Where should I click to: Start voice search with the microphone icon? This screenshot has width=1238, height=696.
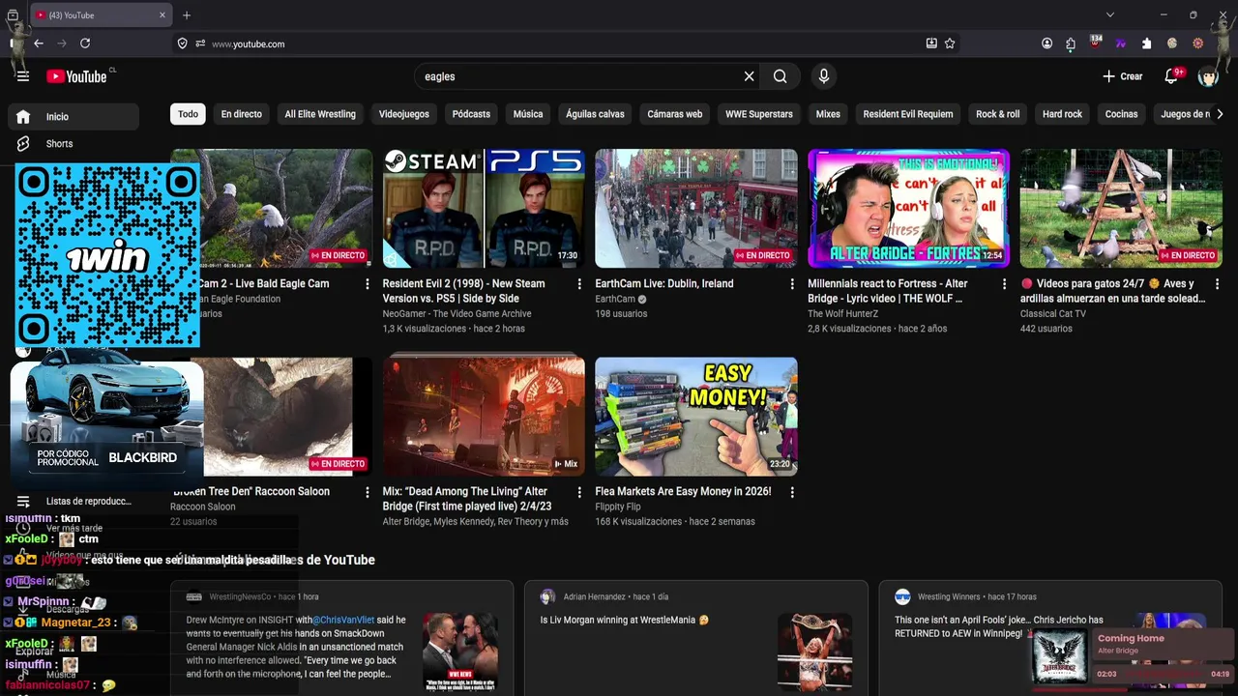[x=823, y=76]
